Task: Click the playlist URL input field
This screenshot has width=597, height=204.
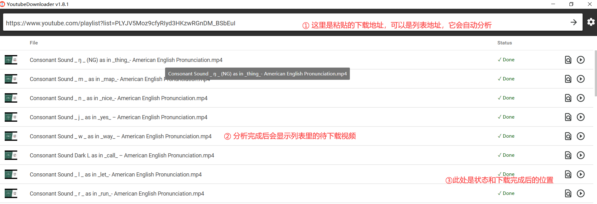Action: (x=293, y=22)
